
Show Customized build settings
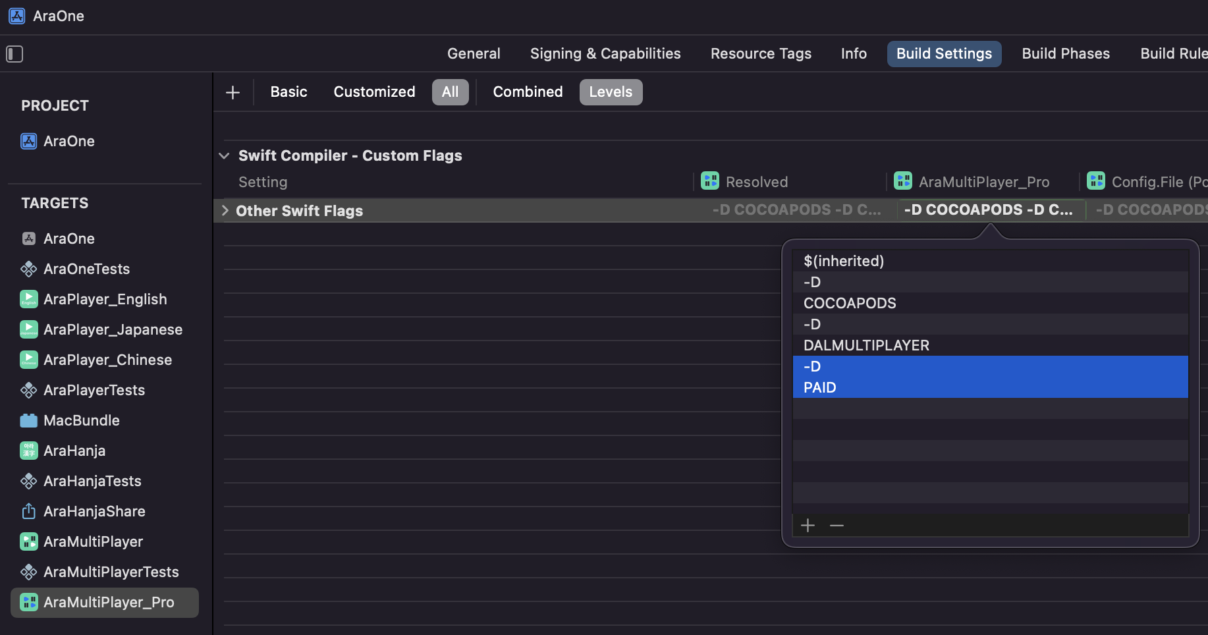click(x=374, y=92)
